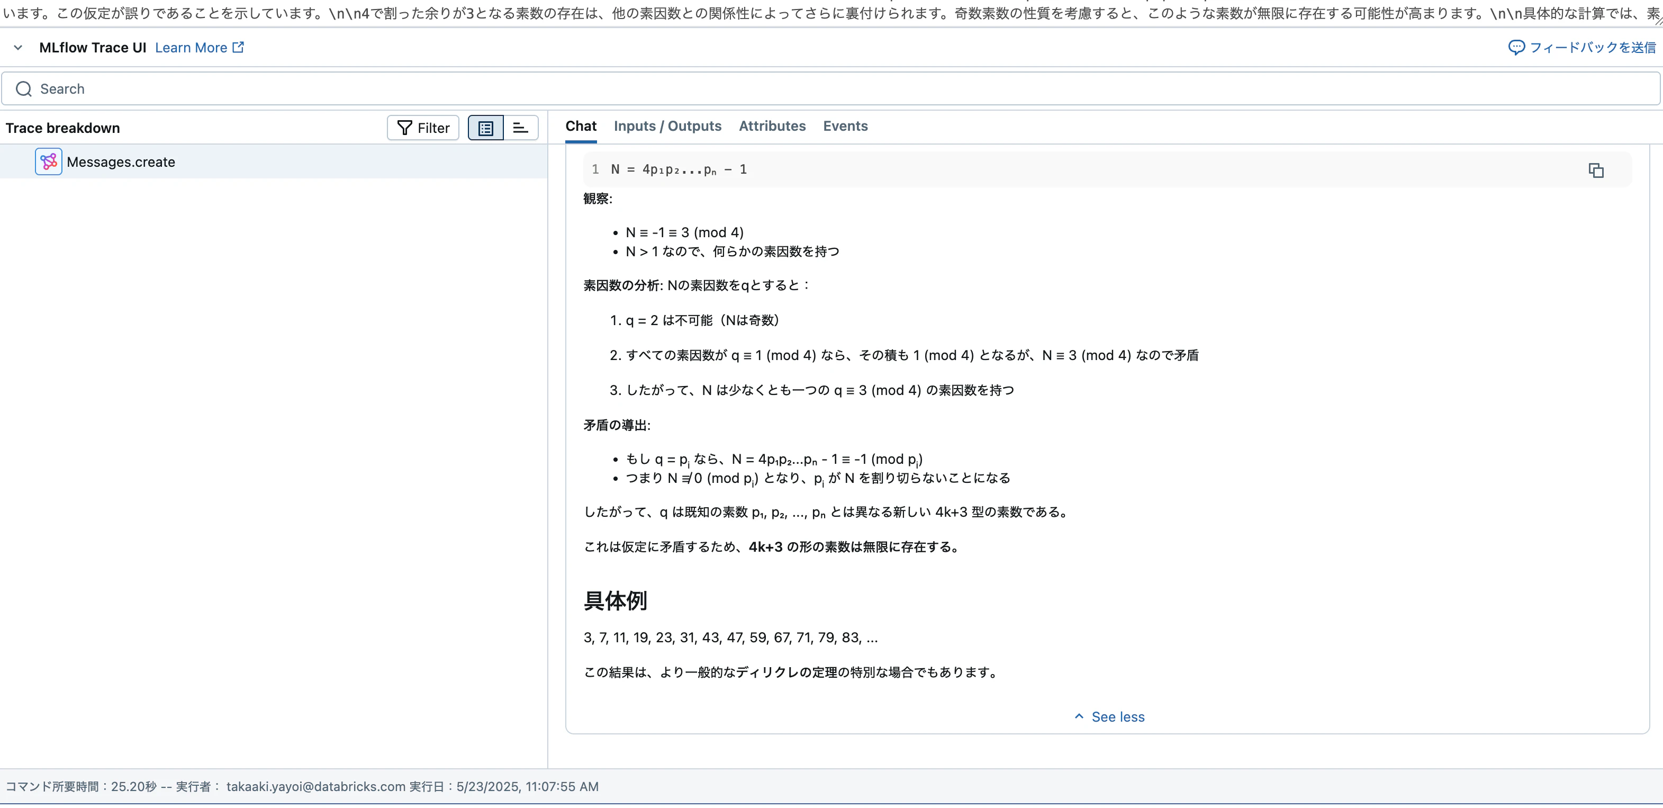Click the 矛盾の導出: heading
Viewport: 1663px width, 808px height.
[617, 425]
